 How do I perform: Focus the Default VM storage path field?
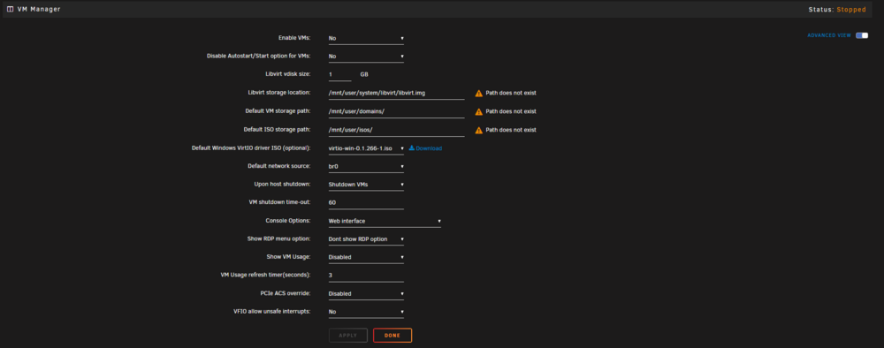point(396,111)
